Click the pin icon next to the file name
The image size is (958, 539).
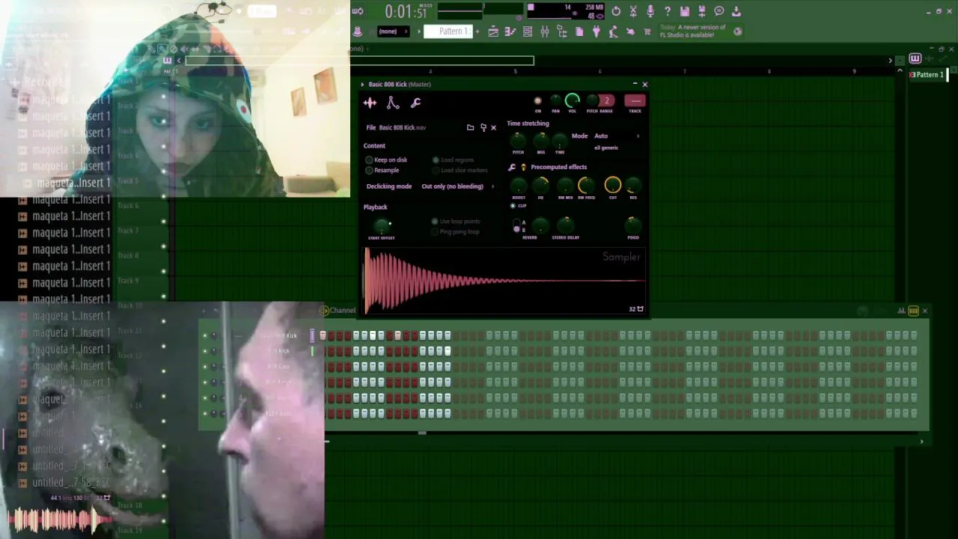[x=483, y=128]
